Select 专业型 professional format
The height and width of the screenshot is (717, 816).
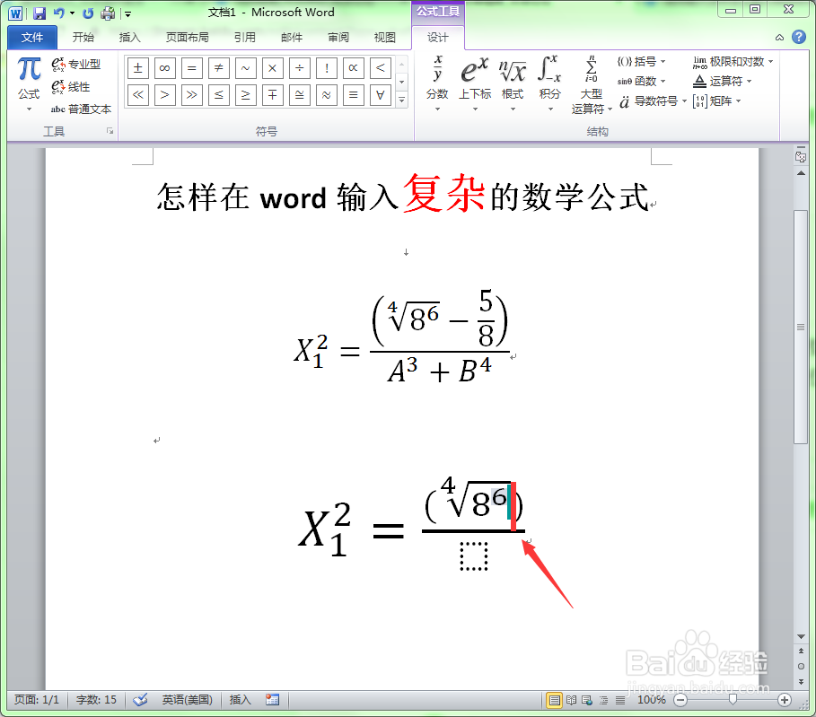point(76,64)
